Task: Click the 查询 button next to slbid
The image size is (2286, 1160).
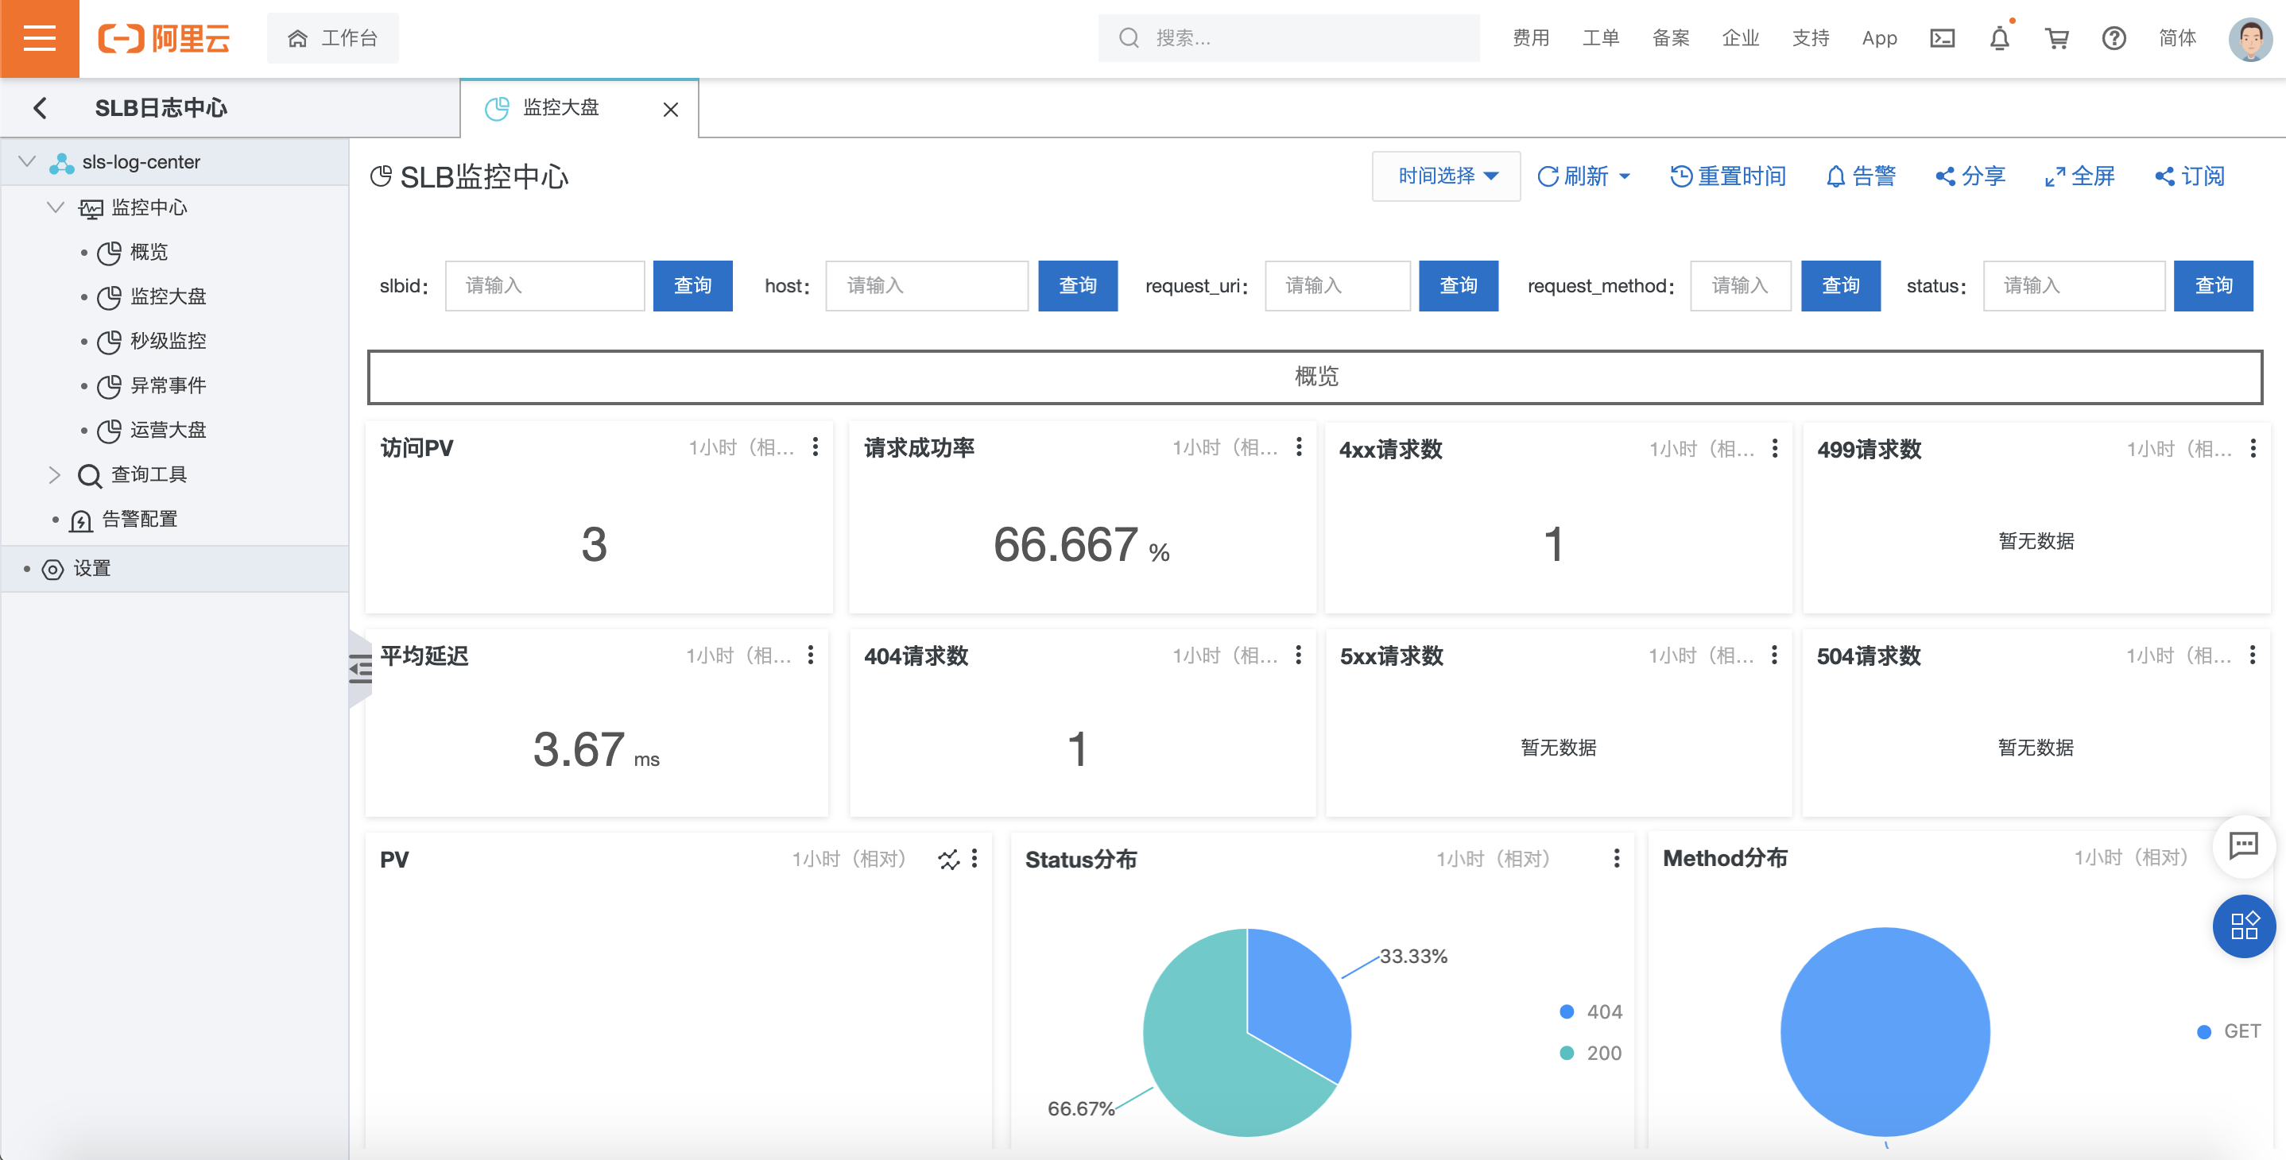Action: click(x=692, y=285)
